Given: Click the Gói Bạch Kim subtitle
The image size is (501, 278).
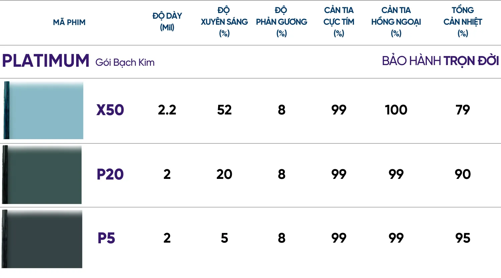Looking at the screenshot, I should click(x=125, y=62).
